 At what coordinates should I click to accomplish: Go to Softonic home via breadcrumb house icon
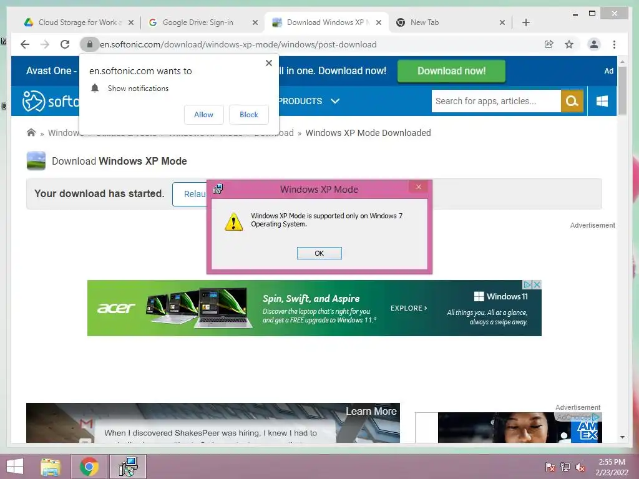point(31,132)
